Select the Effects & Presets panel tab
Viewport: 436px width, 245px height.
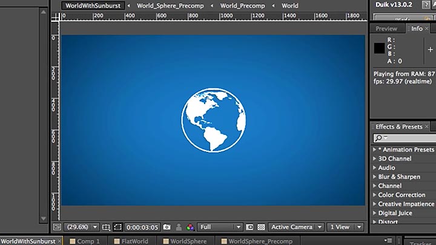pos(398,126)
